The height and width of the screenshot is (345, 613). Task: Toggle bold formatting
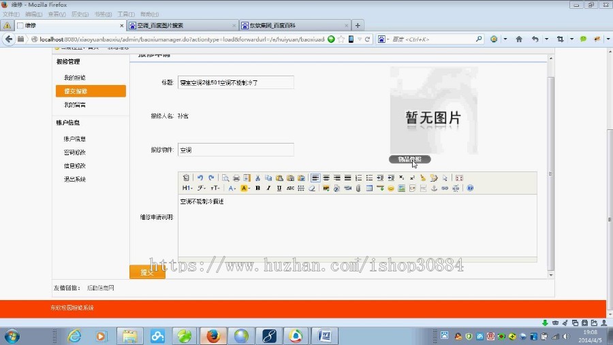257,188
